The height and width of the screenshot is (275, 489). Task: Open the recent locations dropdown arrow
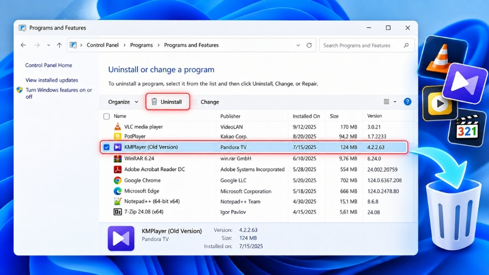pyautogui.click(x=48, y=45)
